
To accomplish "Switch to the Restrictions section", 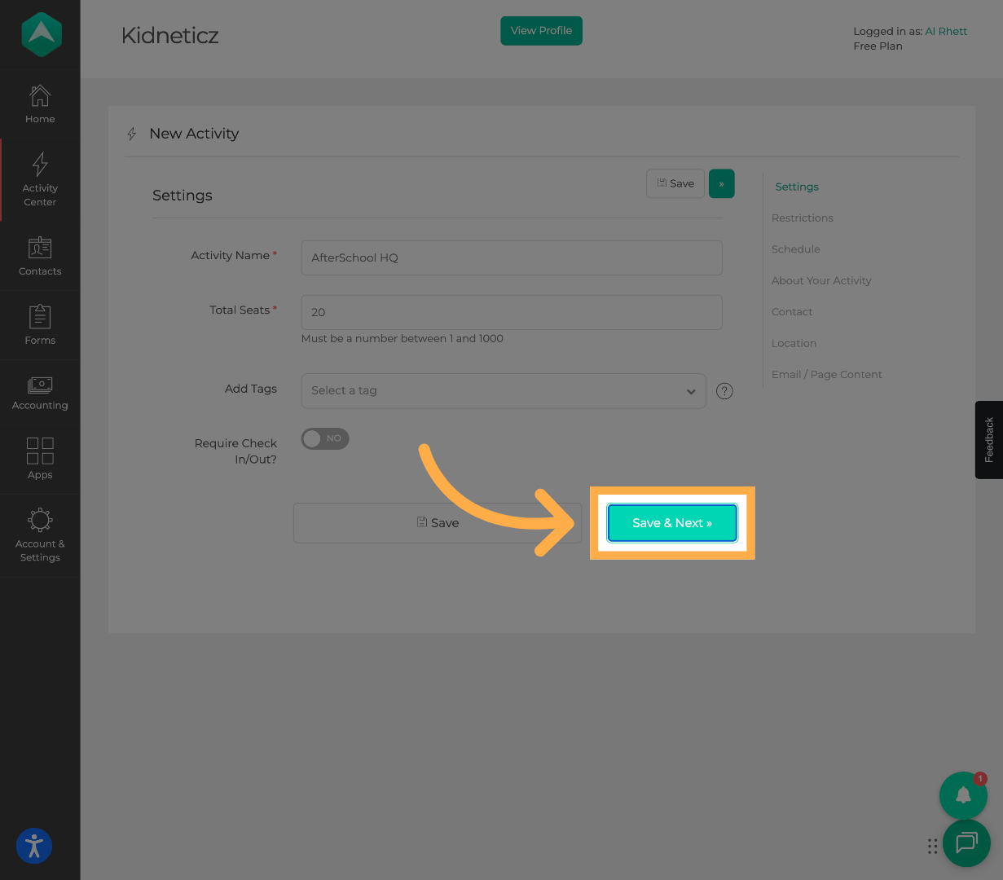I will pos(802,218).
